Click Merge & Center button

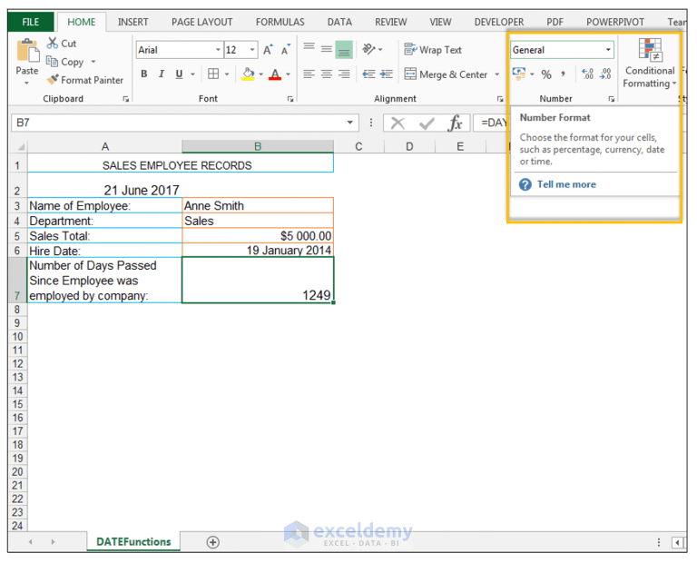click(x=446, y=74)
